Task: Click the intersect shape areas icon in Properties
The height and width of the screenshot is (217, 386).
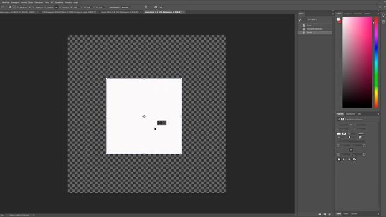Action: [349, 159]
